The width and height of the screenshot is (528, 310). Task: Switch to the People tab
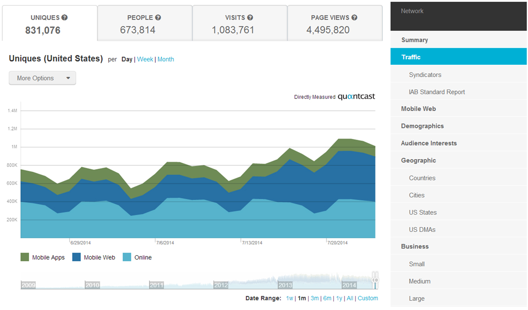pyautogui.click(x=144, y=23)
